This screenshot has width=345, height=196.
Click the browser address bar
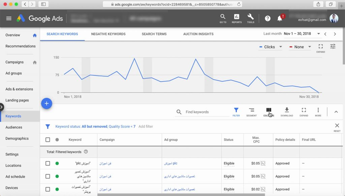coord(172,4)
